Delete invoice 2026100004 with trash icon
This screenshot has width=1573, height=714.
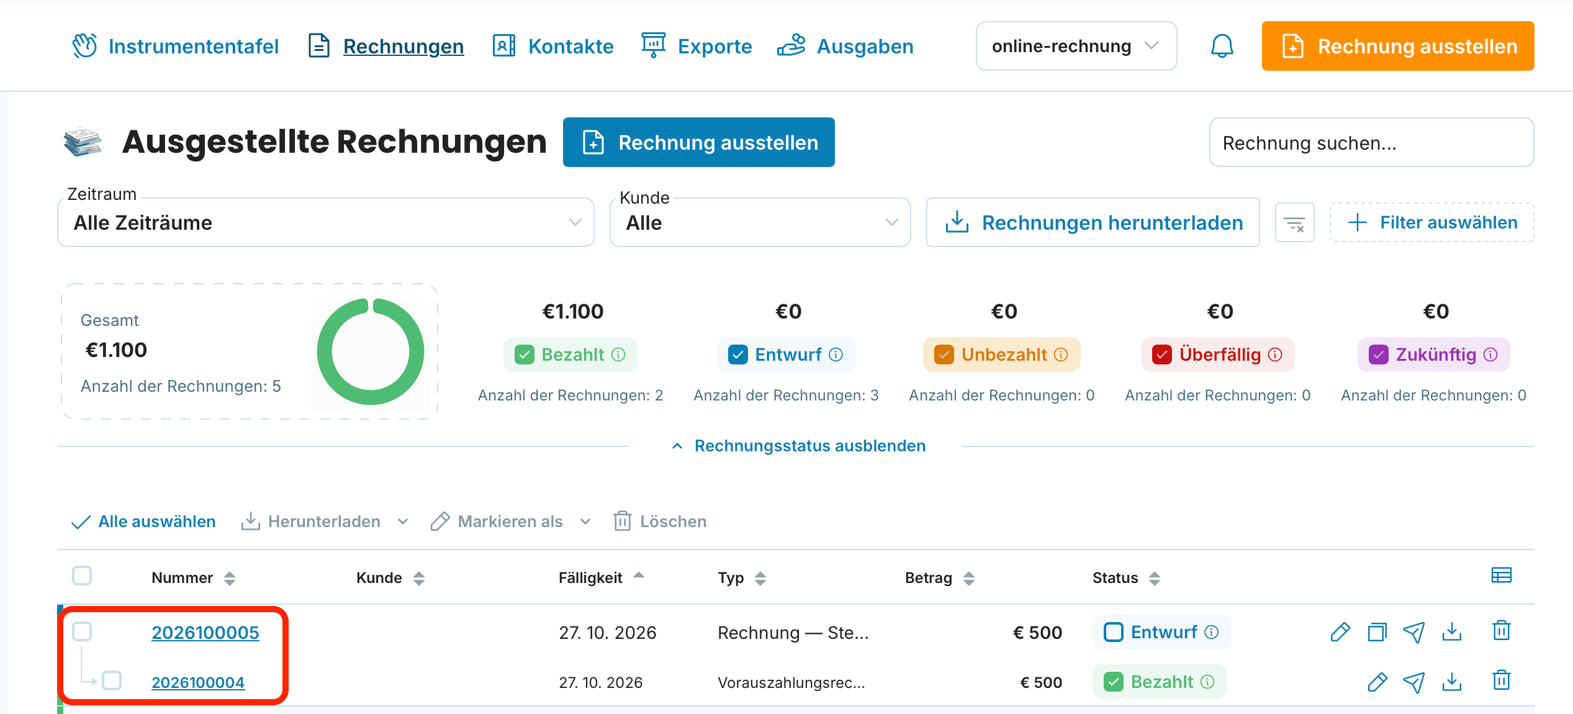1501,680
